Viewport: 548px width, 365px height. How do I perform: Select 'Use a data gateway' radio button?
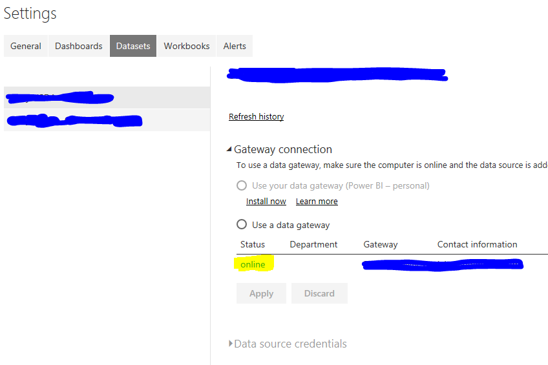(242, 224)
